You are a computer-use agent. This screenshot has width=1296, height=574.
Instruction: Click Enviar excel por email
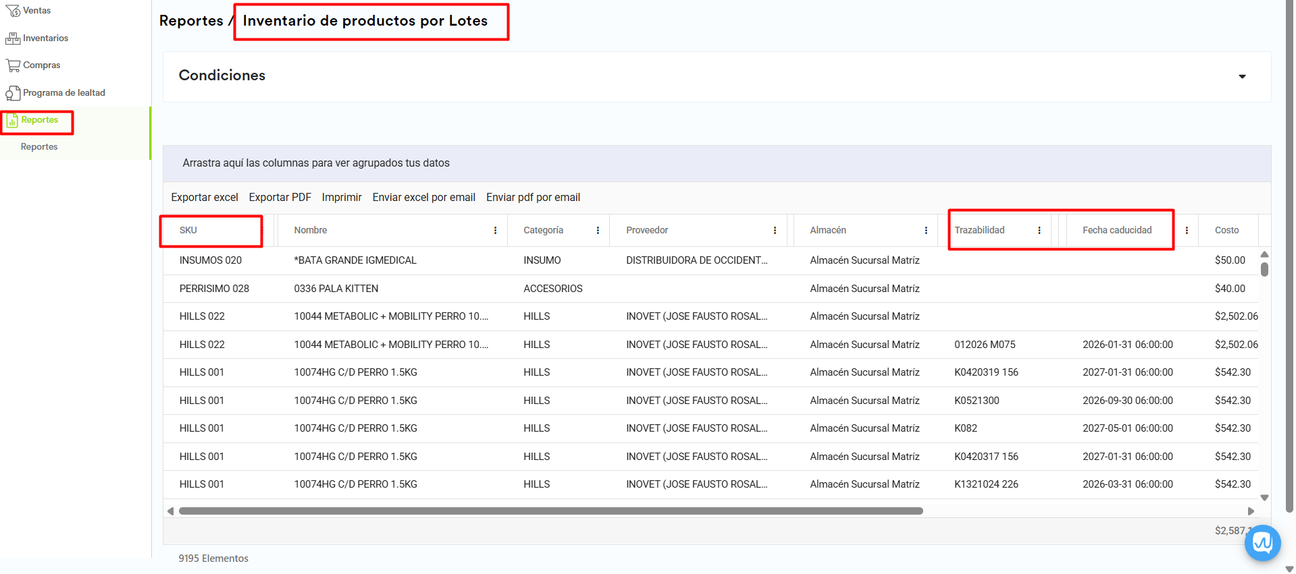424,198
